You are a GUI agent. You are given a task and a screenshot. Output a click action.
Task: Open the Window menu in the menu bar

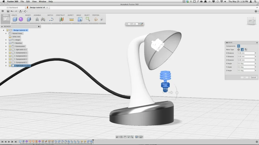coord(42,1)
